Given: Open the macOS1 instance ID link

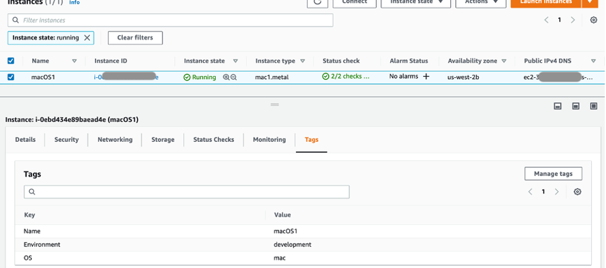Looking at the screenshot, I should [126, 77].
